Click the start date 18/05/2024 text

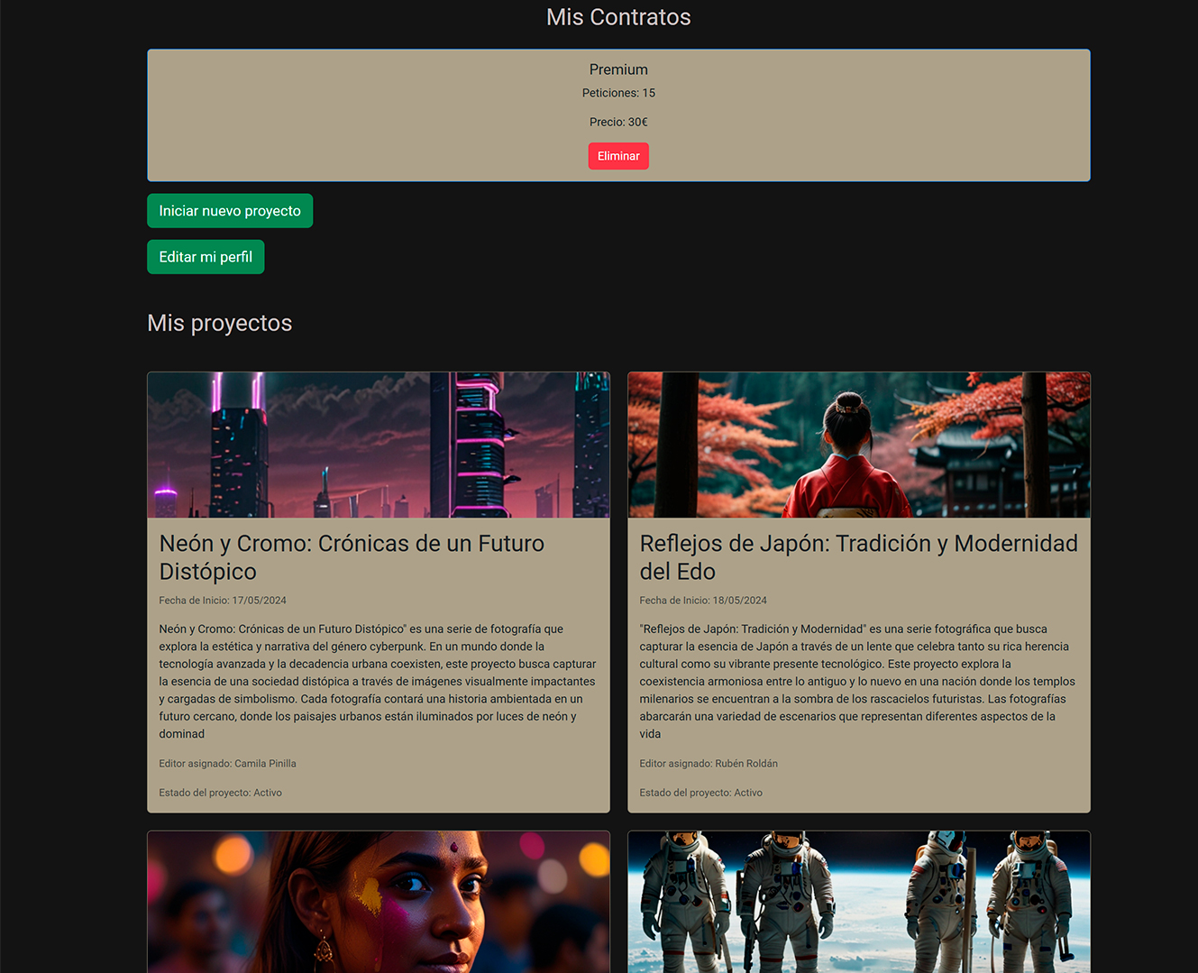703,601
